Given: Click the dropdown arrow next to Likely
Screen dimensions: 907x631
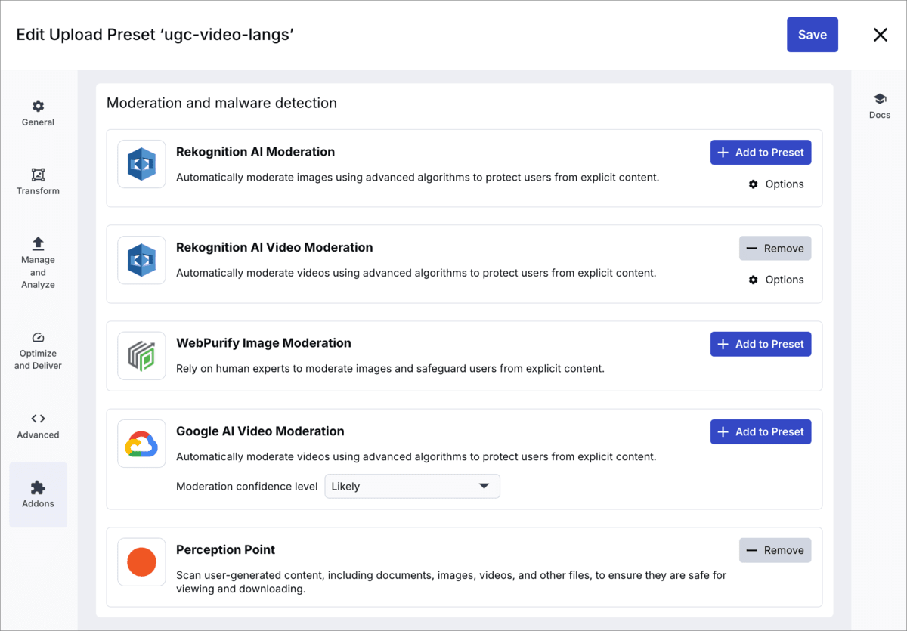Looking at the screenshot, I should coord(484,487).
